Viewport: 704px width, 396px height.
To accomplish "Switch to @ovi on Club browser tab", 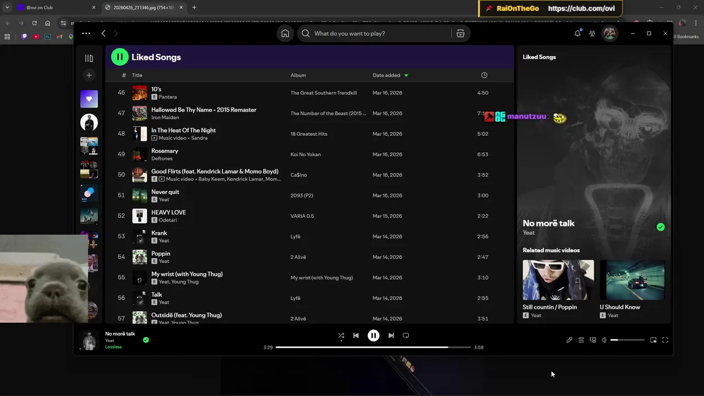I will click(56, 8).
